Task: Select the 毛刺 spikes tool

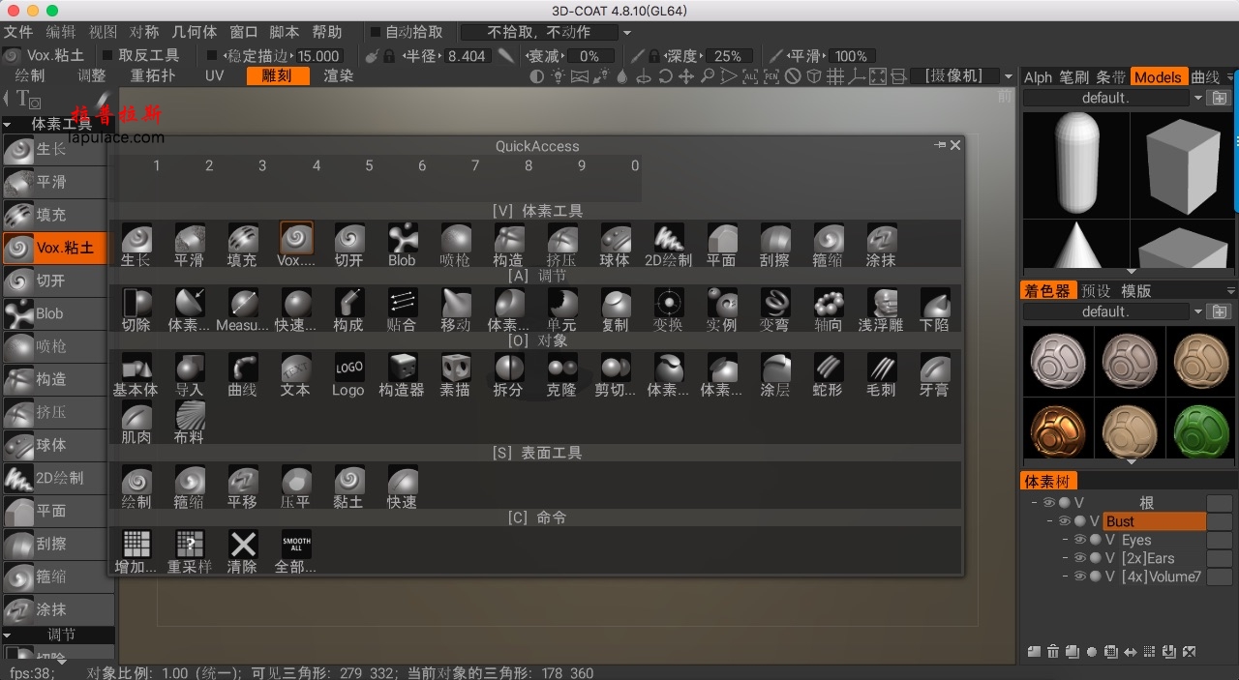Action: (881, 374)
